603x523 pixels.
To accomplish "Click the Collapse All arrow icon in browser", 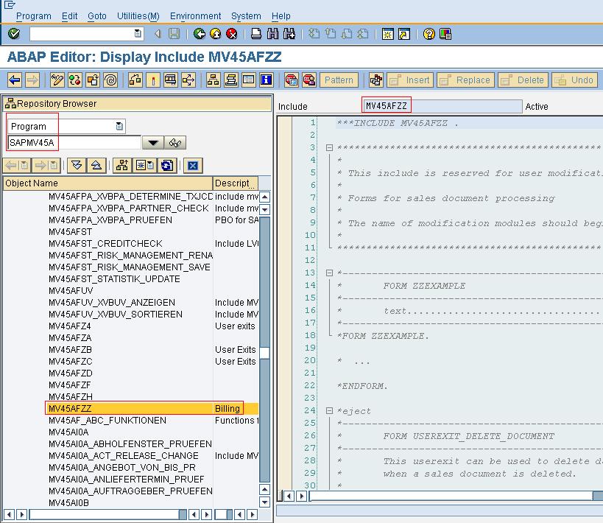I will point(96,165).
